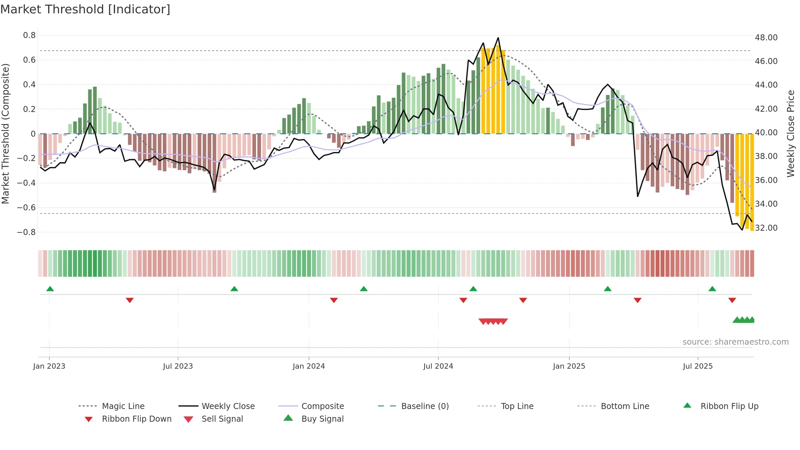This screenshot has height=450, width=800.
Task: Toggle the Bottom Line legend entry
Action: point(613,406)
